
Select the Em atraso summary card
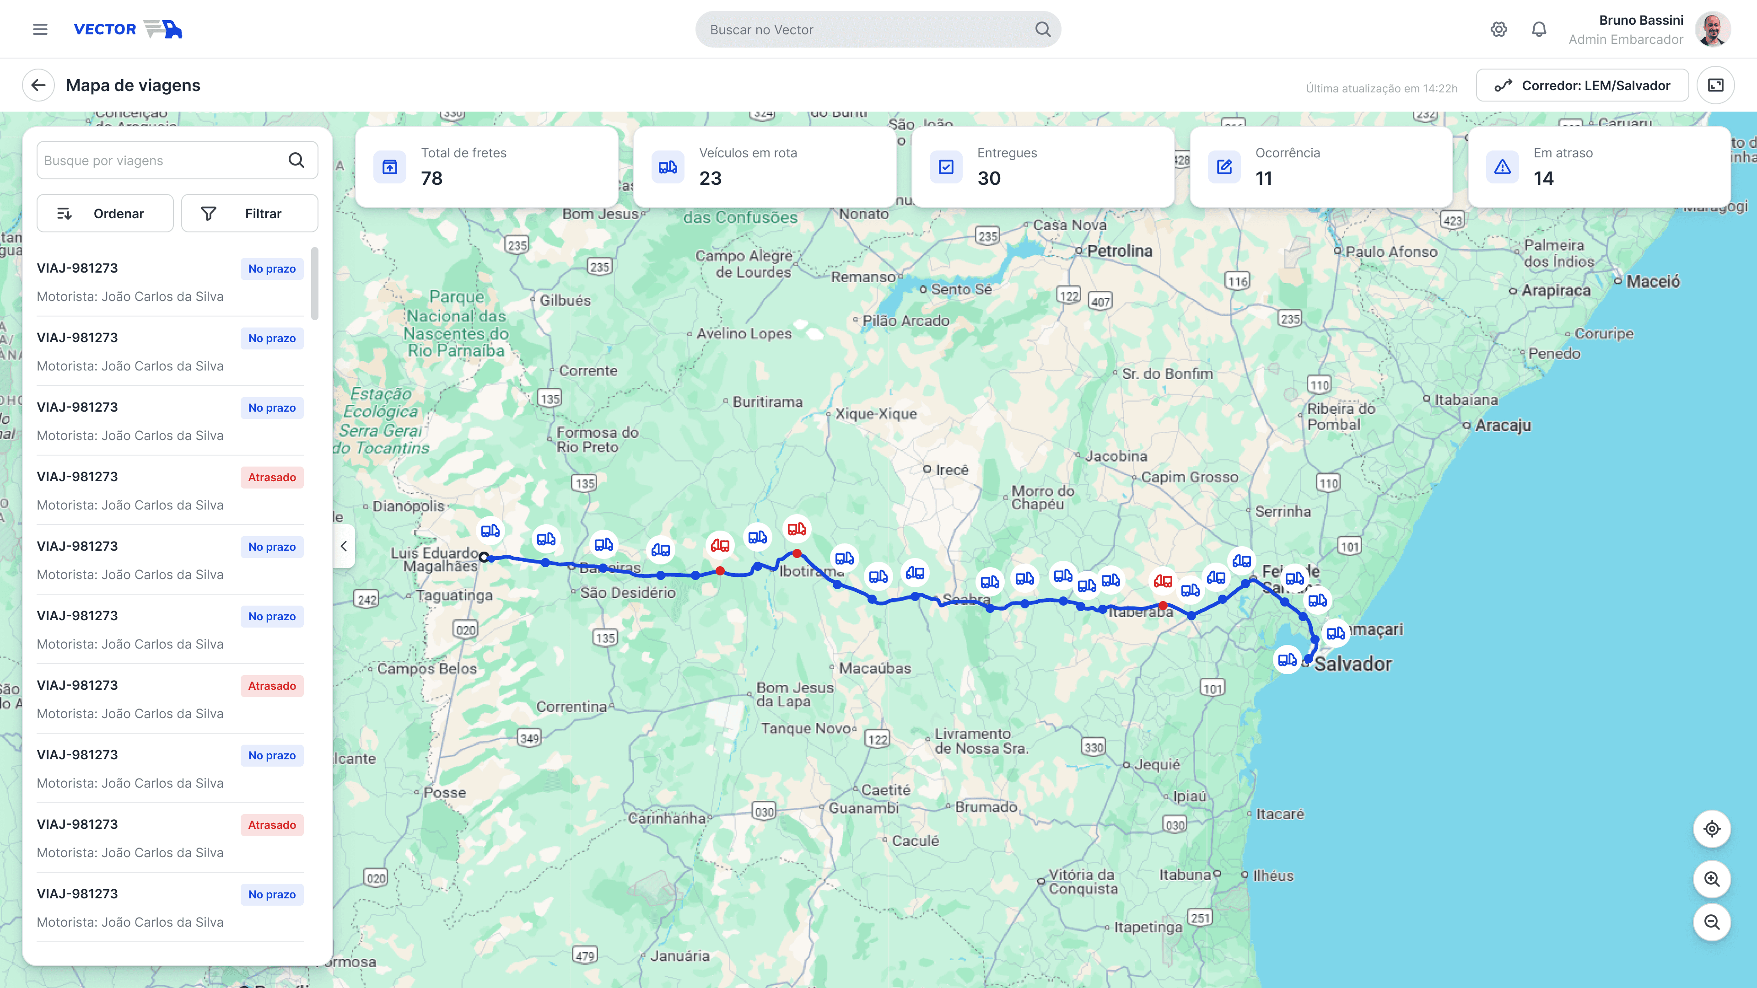click(1599, 166)
